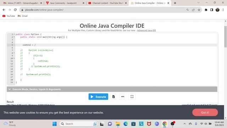The width and height of the screenshot is (227, 128).
Task: Switch to the Gmail Inbox tab
Action: (23, 3)
